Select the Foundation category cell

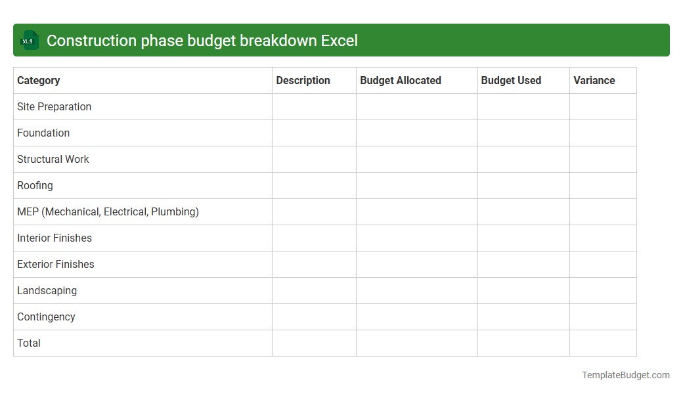[43, 133]
